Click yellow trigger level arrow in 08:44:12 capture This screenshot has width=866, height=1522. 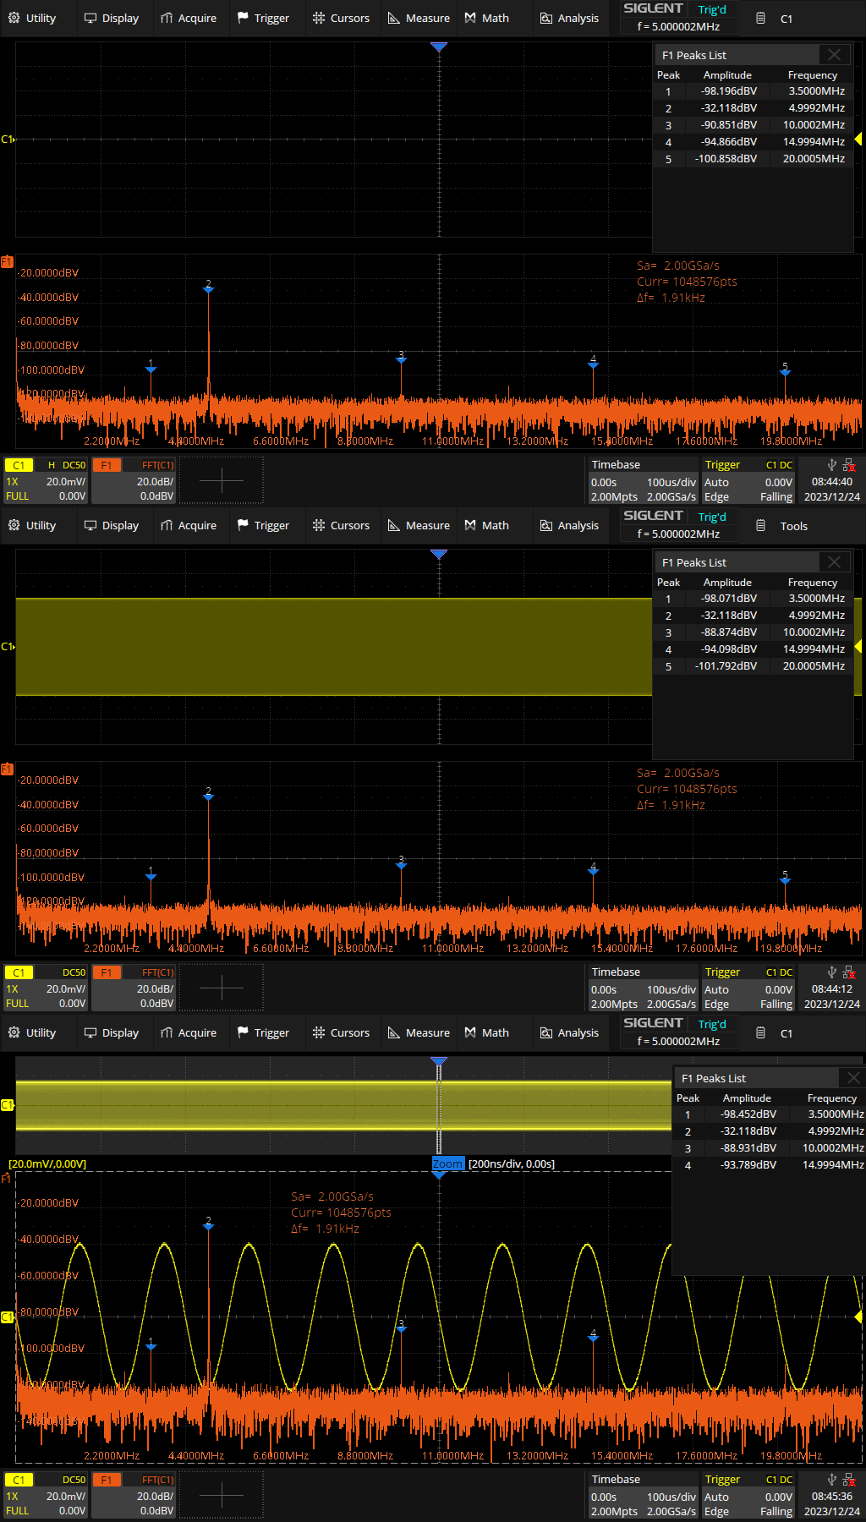858,646
